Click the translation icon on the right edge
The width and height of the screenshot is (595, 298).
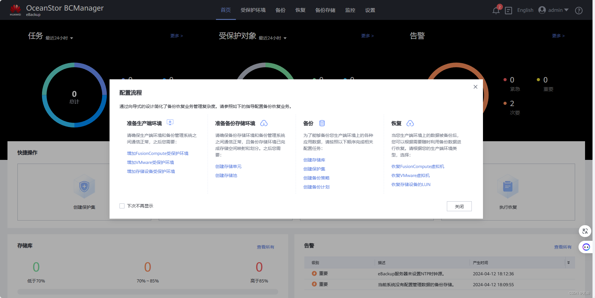coord(585,231)
